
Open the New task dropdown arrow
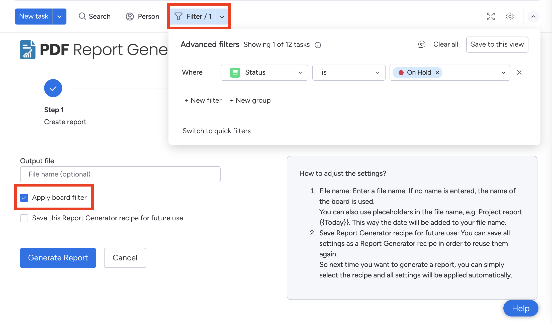point(60,17)
